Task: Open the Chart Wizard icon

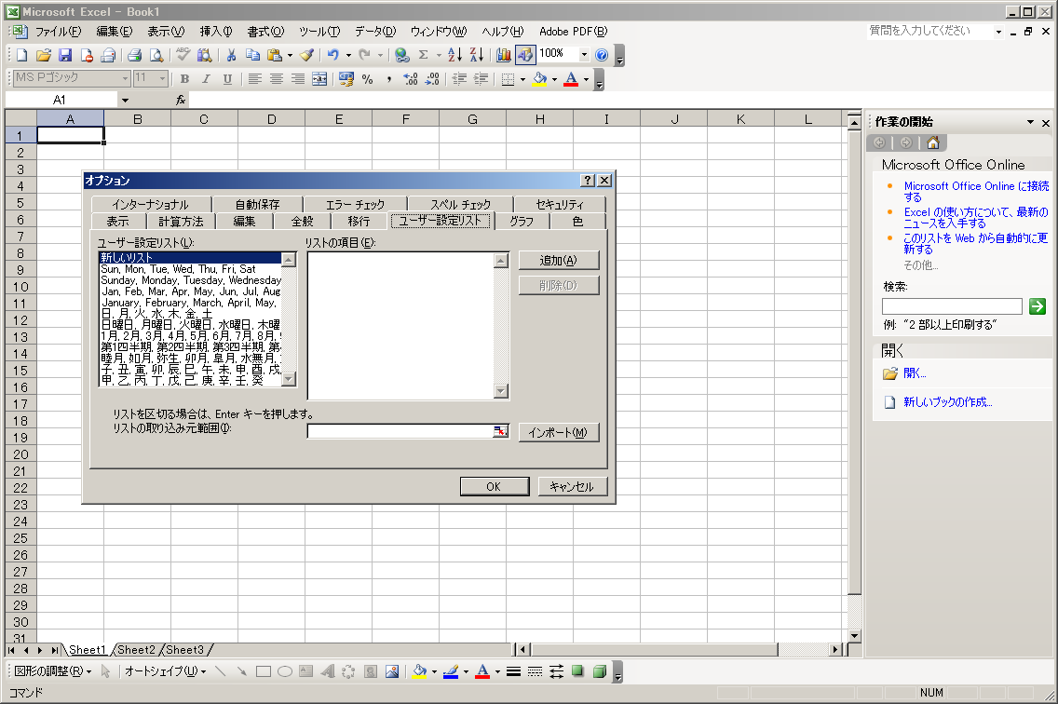Action: (x=504, y=55)
